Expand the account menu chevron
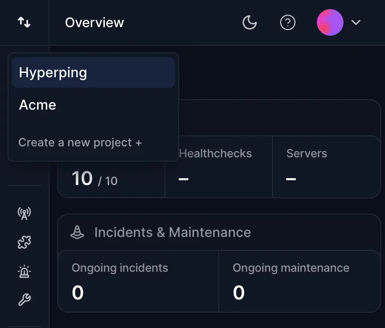The image size is (385, 328). point(356,22)
